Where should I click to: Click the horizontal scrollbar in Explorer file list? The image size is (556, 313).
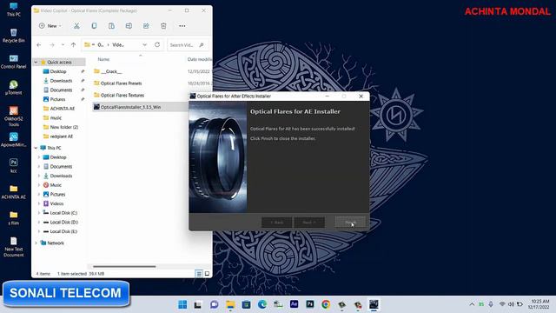click(124, 266)
